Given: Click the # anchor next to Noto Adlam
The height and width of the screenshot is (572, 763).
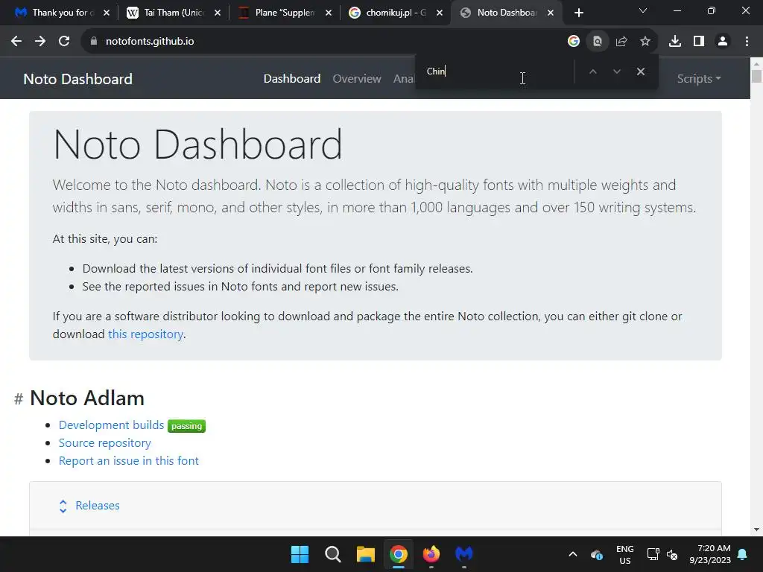Looking at the screenshot, I should tap(19, 399).
